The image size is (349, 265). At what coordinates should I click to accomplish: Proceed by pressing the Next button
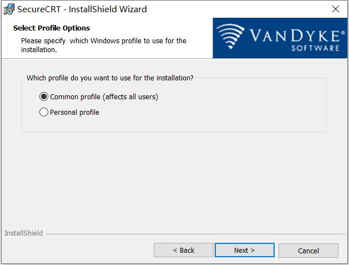click(244, 250)
